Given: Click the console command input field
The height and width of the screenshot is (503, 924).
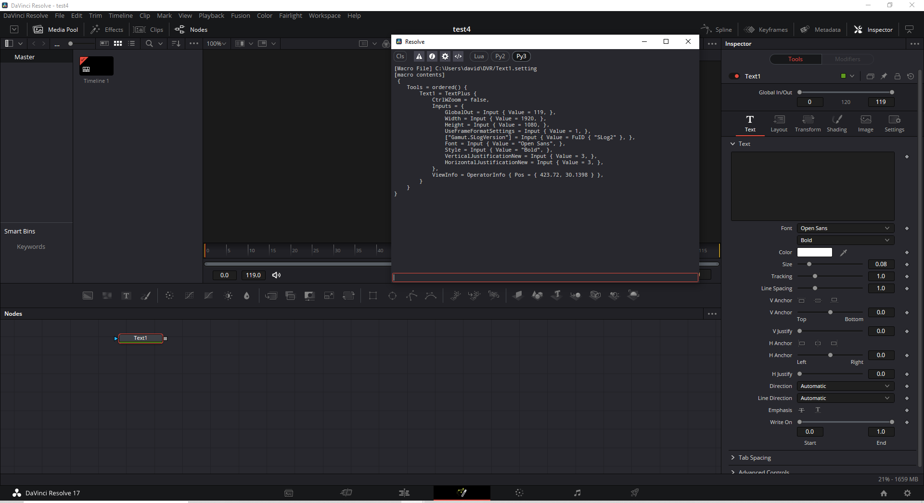Looking at the screenshot, I should coord(545,277).
